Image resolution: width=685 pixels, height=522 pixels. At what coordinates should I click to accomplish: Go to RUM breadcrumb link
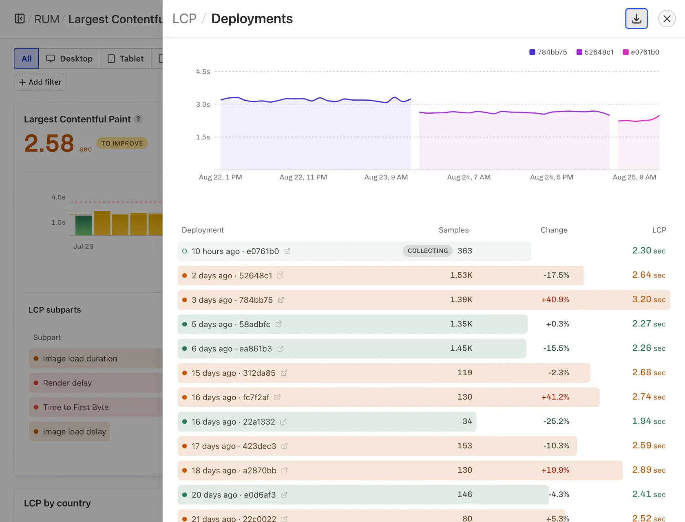(x=47, y=19)
